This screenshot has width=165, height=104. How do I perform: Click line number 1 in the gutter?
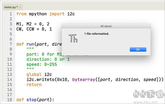pos(11,14)
